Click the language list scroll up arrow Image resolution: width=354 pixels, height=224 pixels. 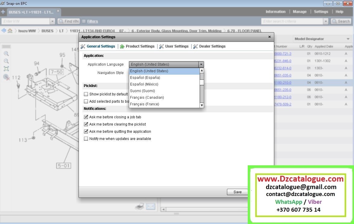202,70
